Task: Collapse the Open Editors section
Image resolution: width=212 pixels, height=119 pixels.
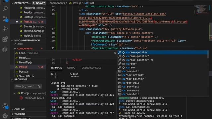Action: tap(12, 3)
